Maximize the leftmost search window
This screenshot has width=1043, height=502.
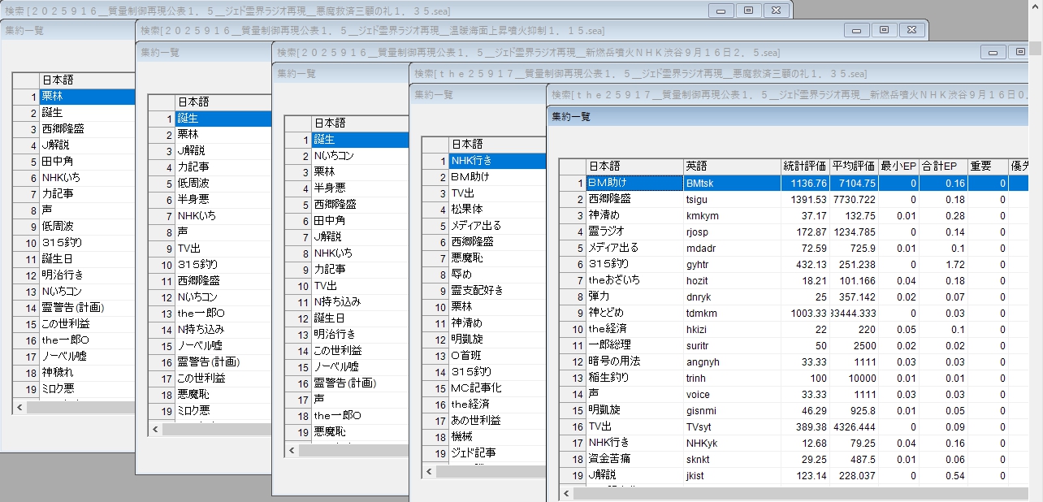tap(748, 10)
